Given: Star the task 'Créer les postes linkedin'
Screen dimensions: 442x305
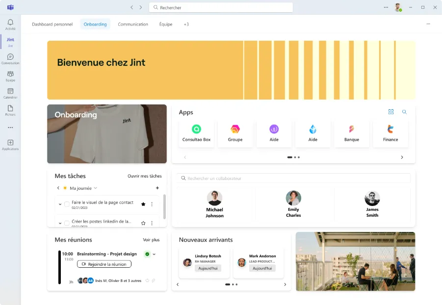Looking at the screenshot, I should click(143, 222).
